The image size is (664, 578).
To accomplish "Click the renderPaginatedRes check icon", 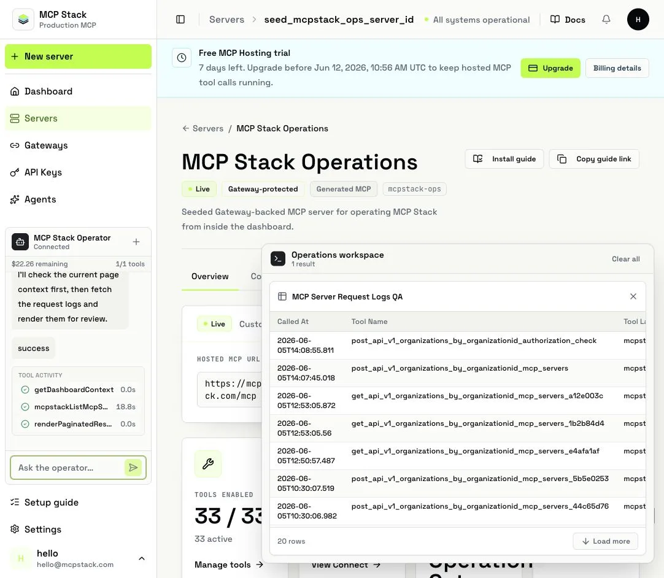I will point(25,424).
